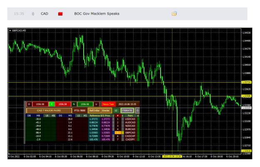Screen dimensions: 260x167
Task: Open the GBPCAD,M5 chart title dropdown arrow
Action: coord(10,31)
